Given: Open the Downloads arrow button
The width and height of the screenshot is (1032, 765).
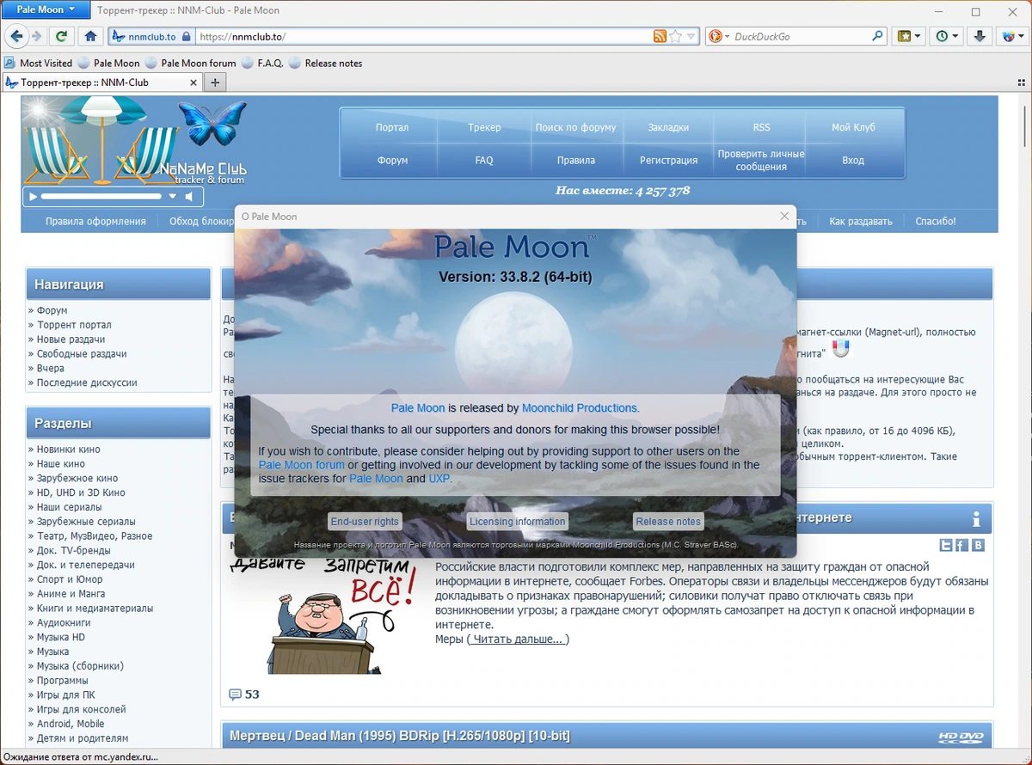Looking at the screenshot, I should coord(979,36).
